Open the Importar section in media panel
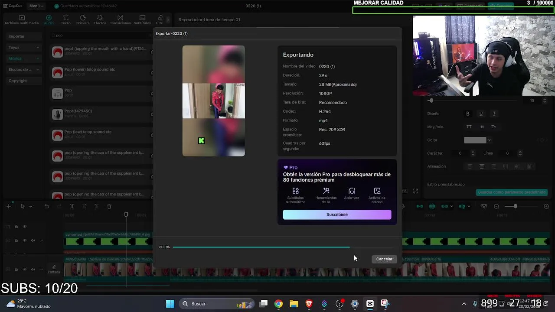The height and width of the screenshot is (312, 555). tap(24, 36)
